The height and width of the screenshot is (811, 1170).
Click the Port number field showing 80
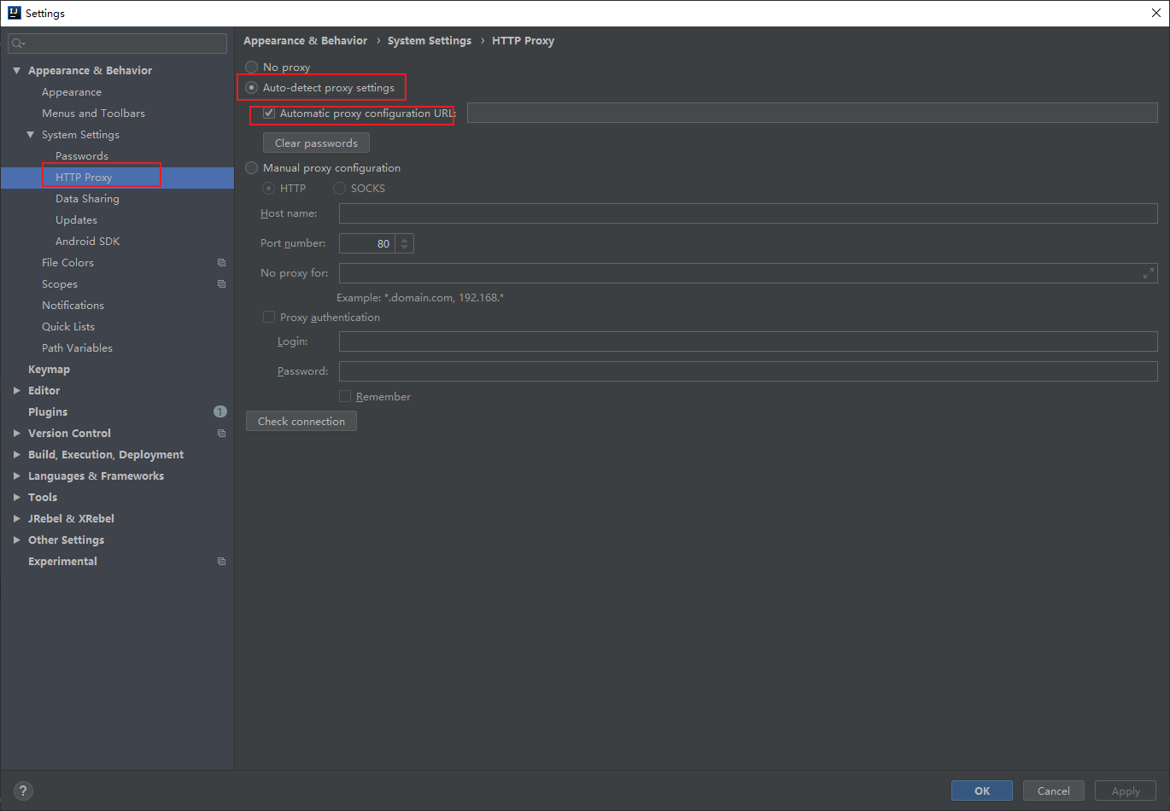368,243
